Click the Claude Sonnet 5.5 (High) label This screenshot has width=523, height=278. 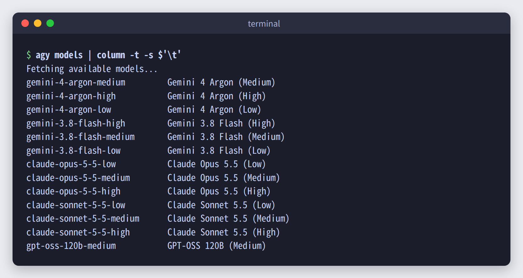pos(224,232)
